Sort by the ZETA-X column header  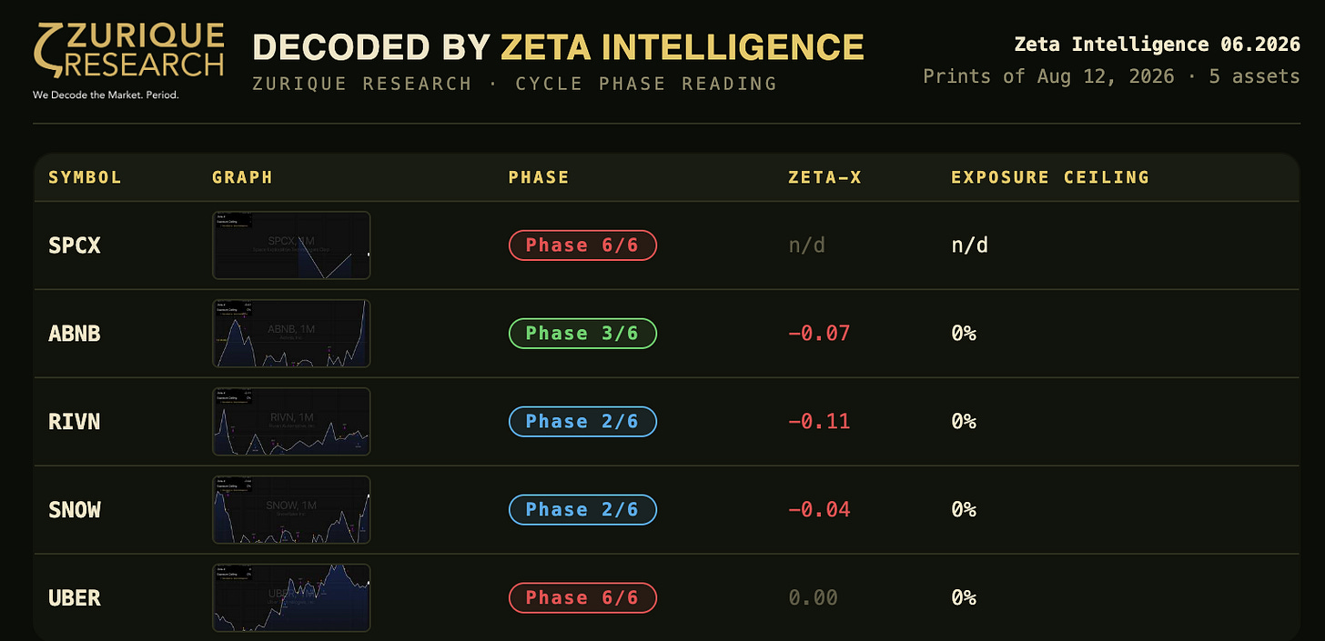coord(824,177)
